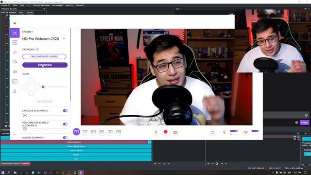Click Detener grabación in OBS controls
Screen dimensions: 311x175
click(x=74, y=142)
